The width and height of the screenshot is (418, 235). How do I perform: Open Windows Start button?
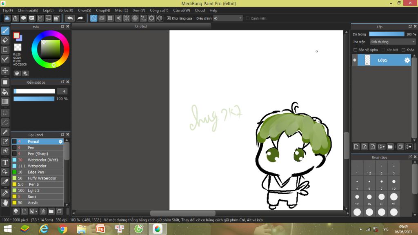pyautogui.click(x=7, y=229)
